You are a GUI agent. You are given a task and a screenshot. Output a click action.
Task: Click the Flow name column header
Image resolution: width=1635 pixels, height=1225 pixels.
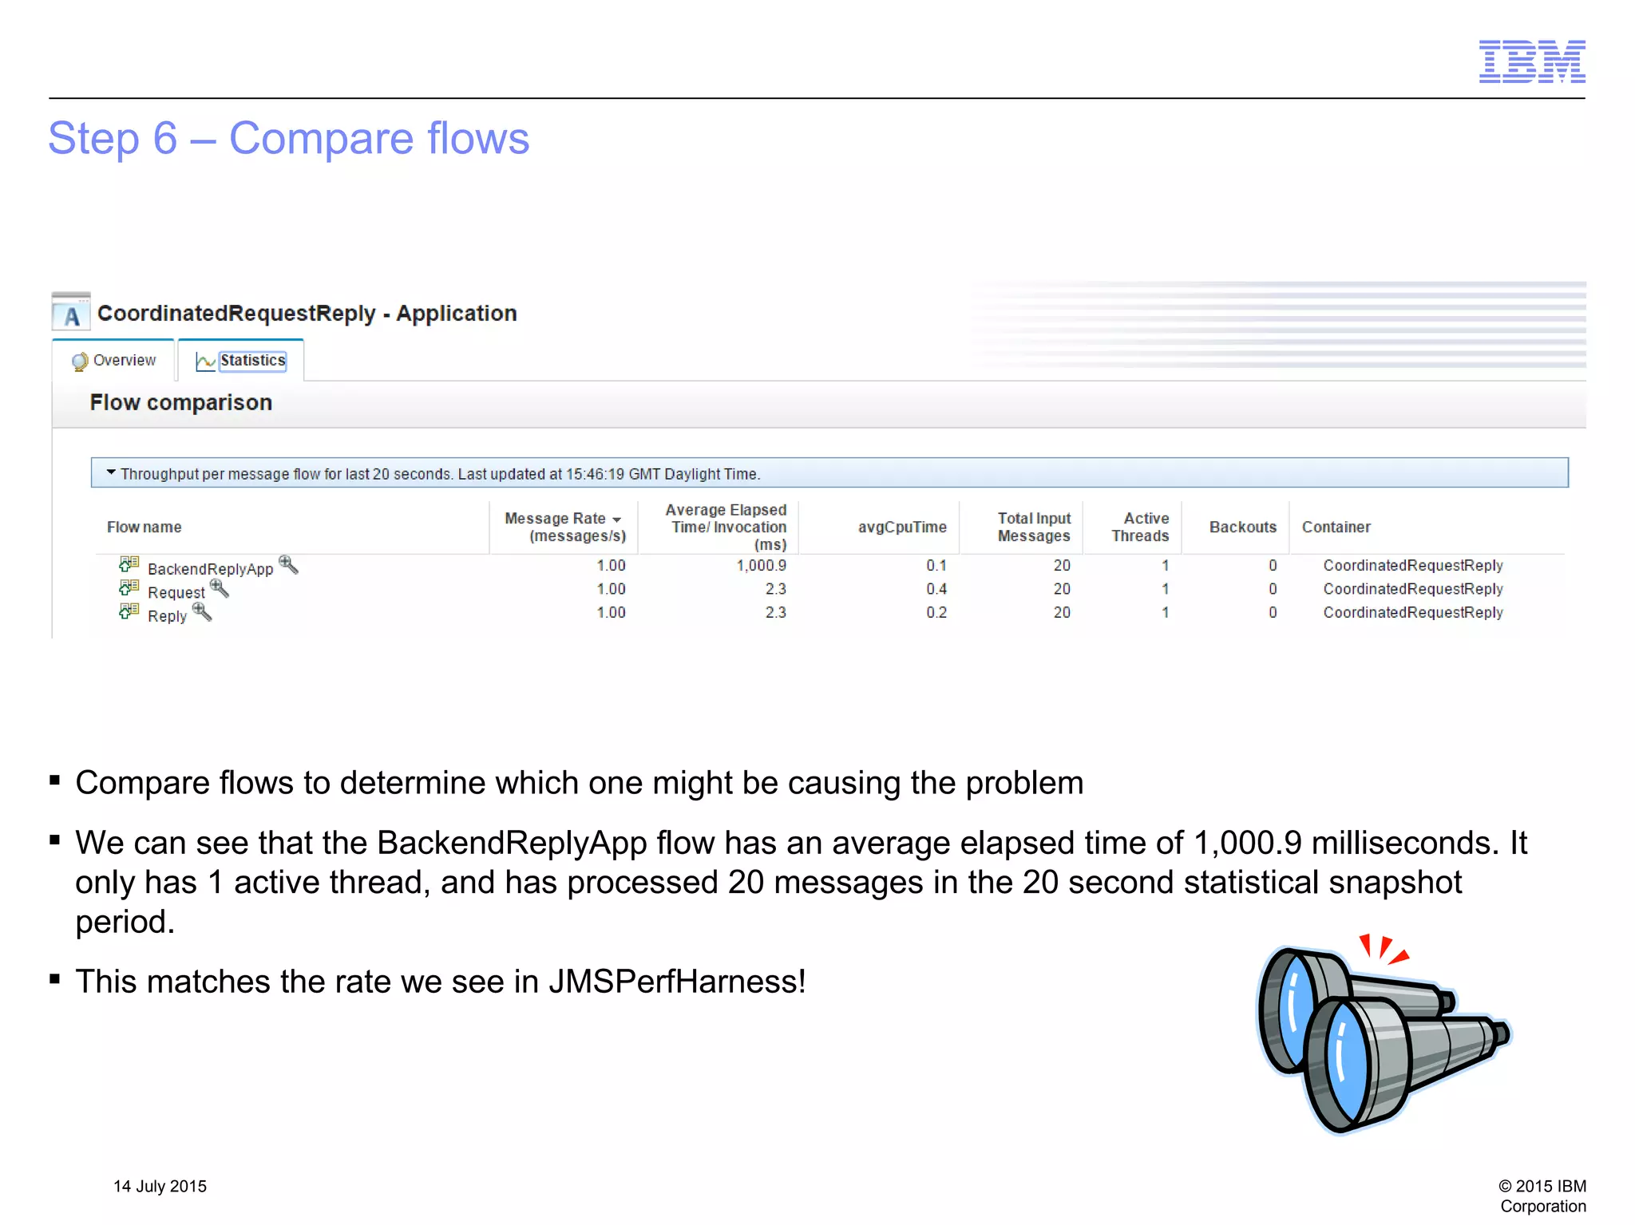tap(144, 527)
